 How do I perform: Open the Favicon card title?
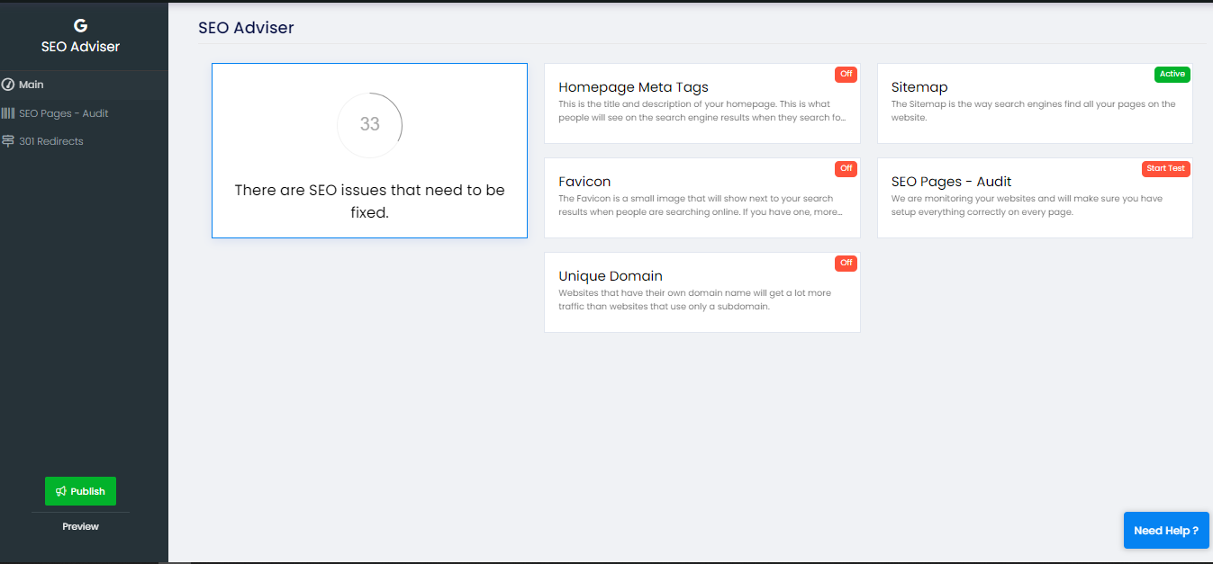584,182
